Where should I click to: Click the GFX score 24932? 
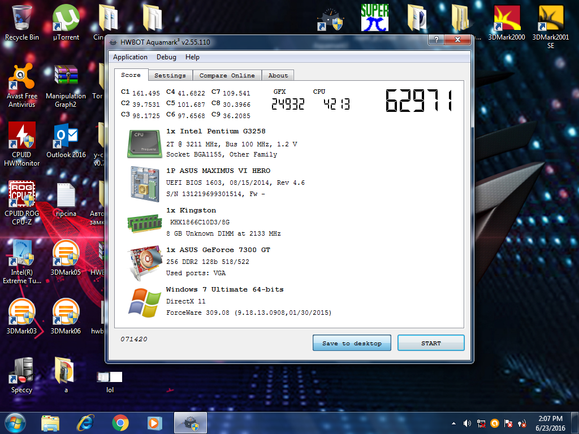[288, 105]
